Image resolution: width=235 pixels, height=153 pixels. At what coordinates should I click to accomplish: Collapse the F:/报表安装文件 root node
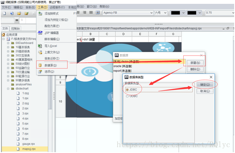tap(4, 39)
